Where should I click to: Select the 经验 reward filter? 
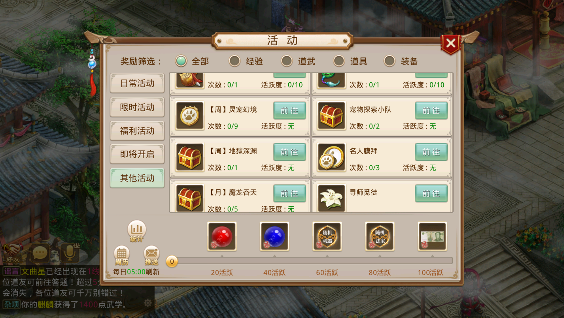tap(246, 61)
